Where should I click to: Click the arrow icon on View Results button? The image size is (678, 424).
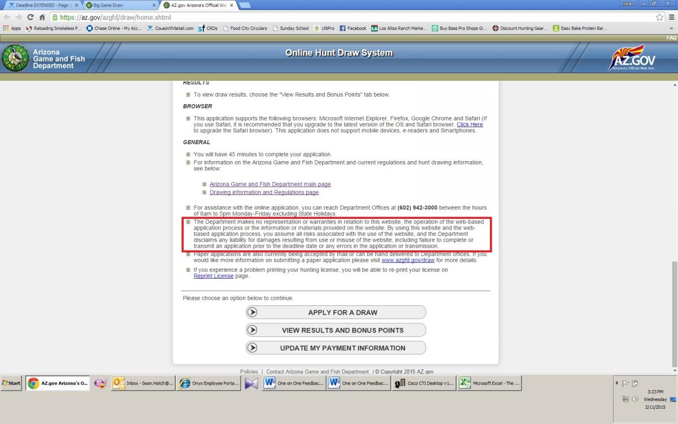[253, 330]
